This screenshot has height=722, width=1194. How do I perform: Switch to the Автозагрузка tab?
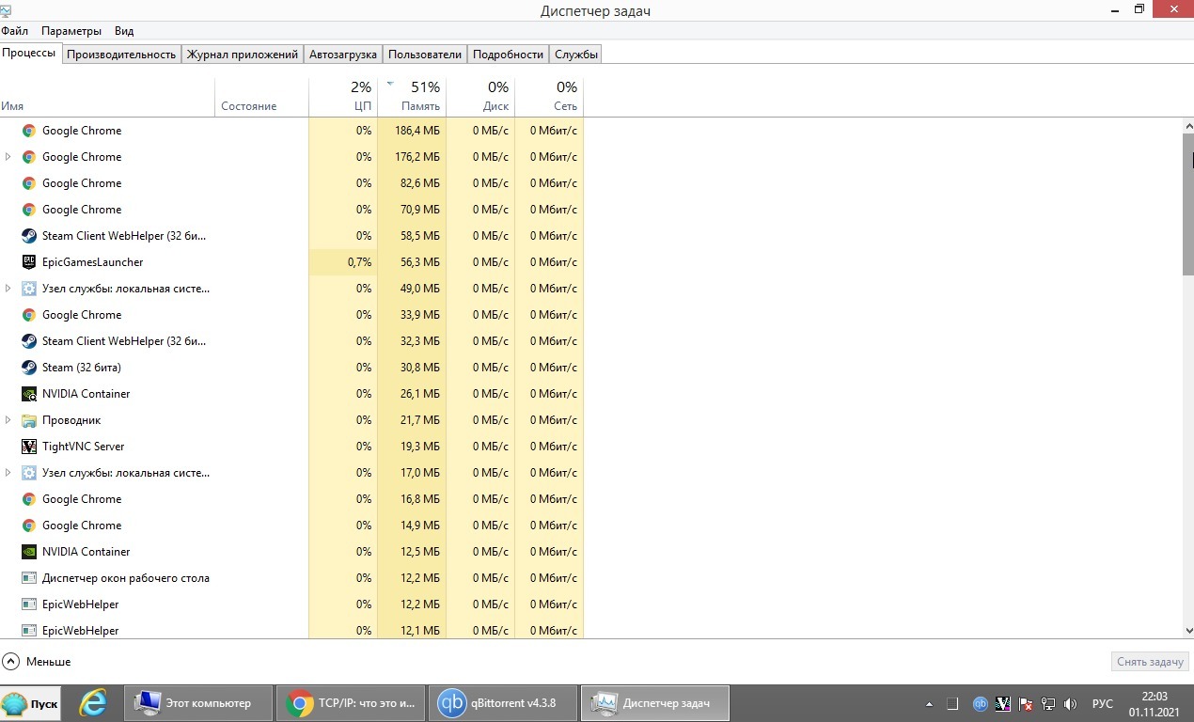pos(343,55)
